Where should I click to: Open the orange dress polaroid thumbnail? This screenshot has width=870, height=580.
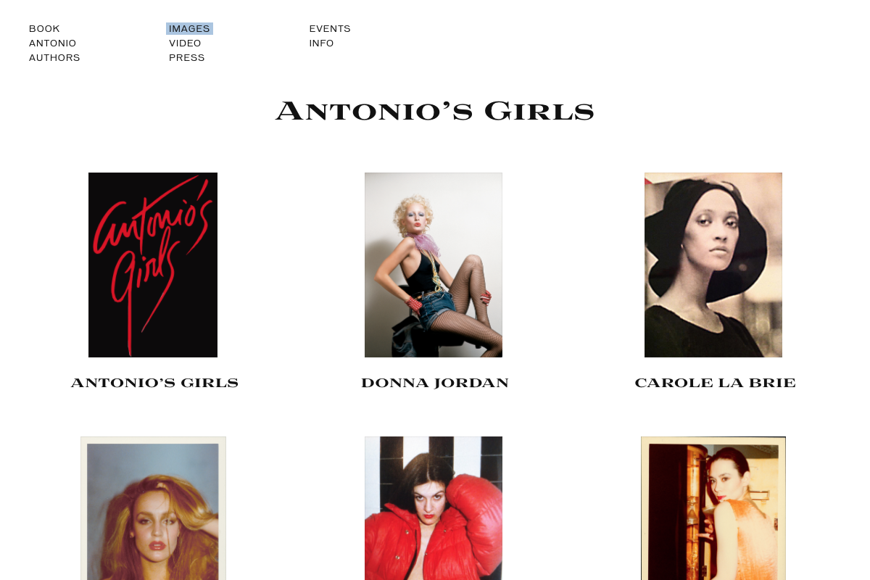pyautogui.click(x=713, y=508)
